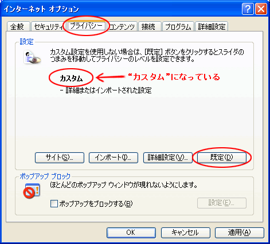The image size is (270, 244).
Task: Click the 適用(A) apply button
Action: click(240, 233)
